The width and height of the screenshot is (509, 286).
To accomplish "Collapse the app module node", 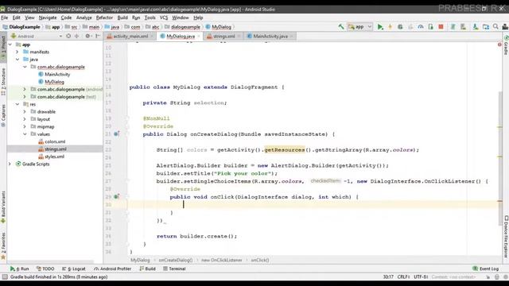I will point(10,44).
